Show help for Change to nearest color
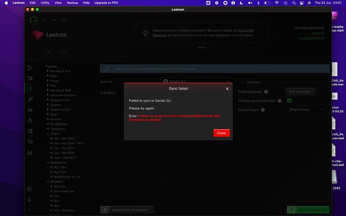Screen dimensions: 346x216 pos(280,101)
